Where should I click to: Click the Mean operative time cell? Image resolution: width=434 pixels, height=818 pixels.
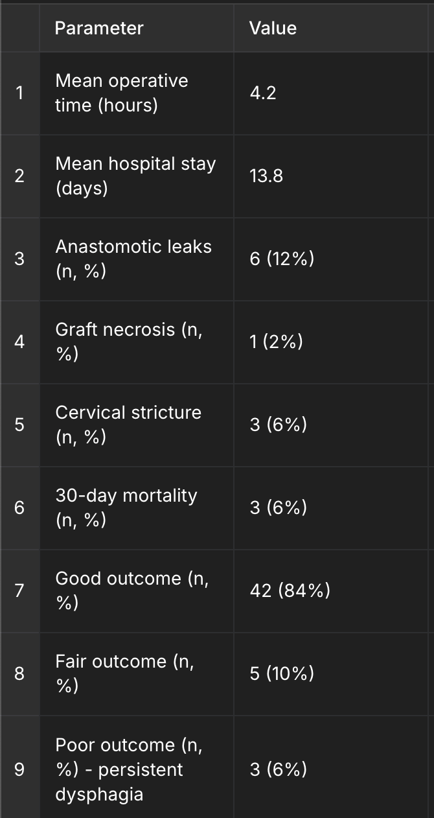point(122,93)
